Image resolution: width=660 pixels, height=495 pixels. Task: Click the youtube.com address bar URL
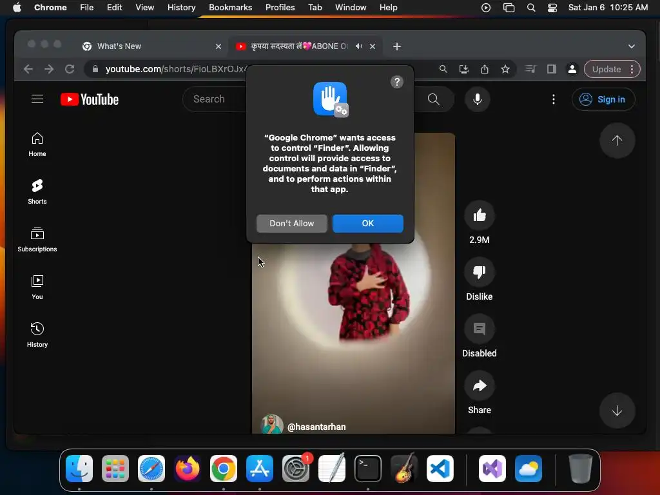[175, 69]
